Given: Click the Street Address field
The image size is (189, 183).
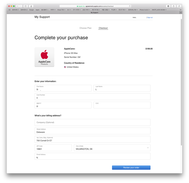Looking at the screenshot, I should (92, 131).
